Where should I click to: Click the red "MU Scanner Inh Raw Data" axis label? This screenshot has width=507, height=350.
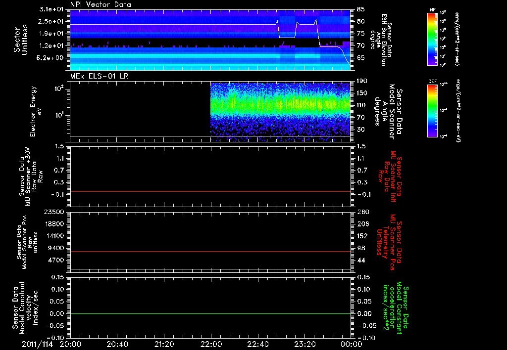click(390, 176)
